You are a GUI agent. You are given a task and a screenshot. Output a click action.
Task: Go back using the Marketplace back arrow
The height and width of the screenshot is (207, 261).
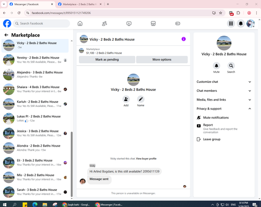tap(6, 35)
